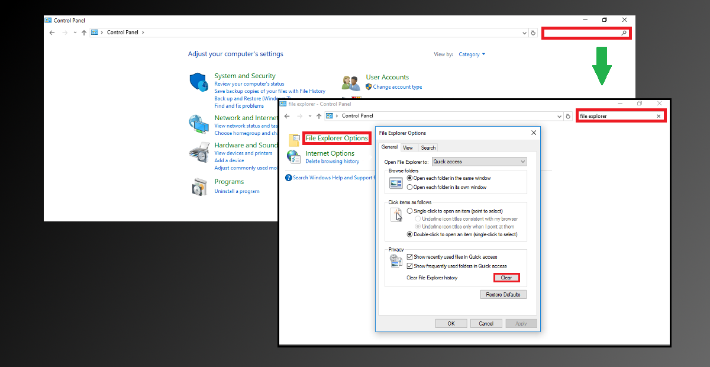This screenshot has height=367, width=710.
Task: Click Change account type link
Action: pos(398,87)
